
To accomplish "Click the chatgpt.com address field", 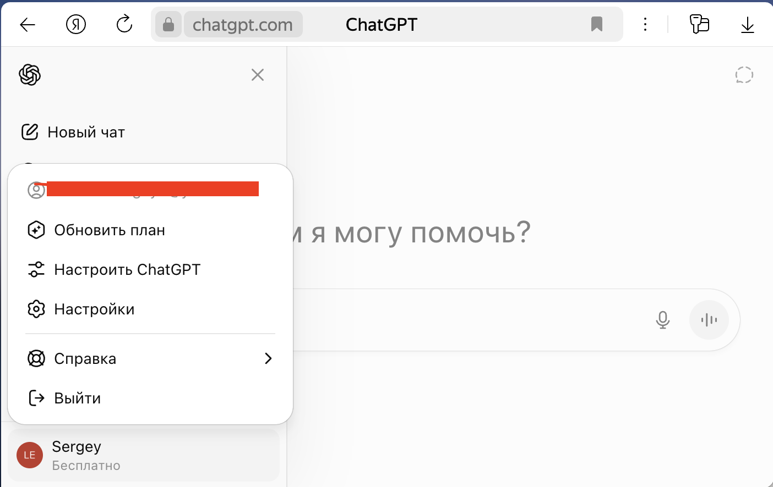I will pos(243,25).
